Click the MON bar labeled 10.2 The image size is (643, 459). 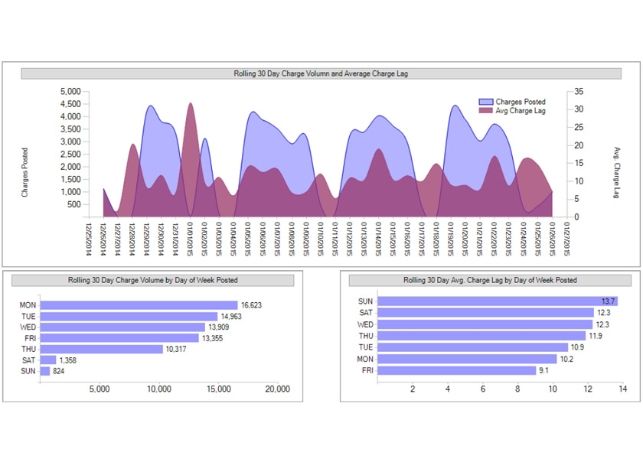[468, 359]
